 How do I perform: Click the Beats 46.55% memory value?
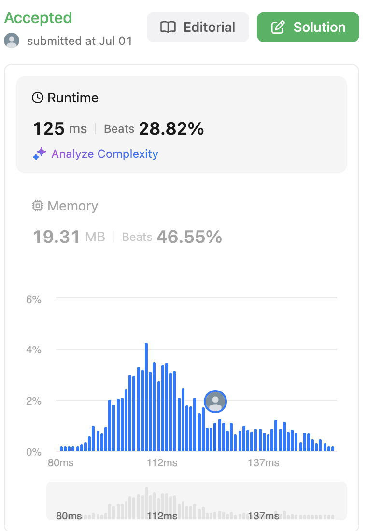coord(172,237)
